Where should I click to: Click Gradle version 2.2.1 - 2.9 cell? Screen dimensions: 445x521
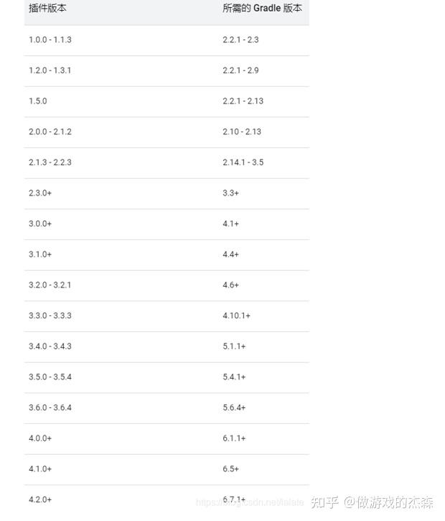240,70
